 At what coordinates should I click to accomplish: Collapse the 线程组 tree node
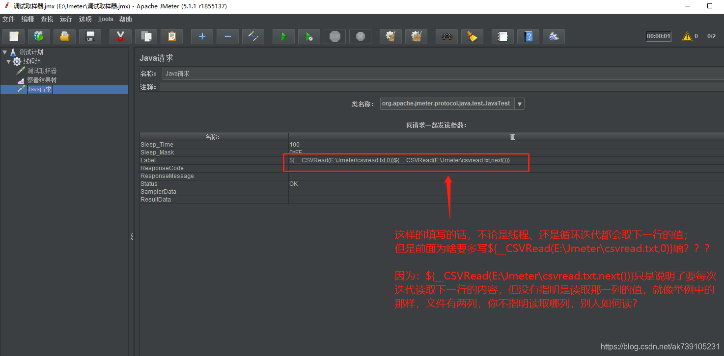pyautogui.click(x=8, y=61)
